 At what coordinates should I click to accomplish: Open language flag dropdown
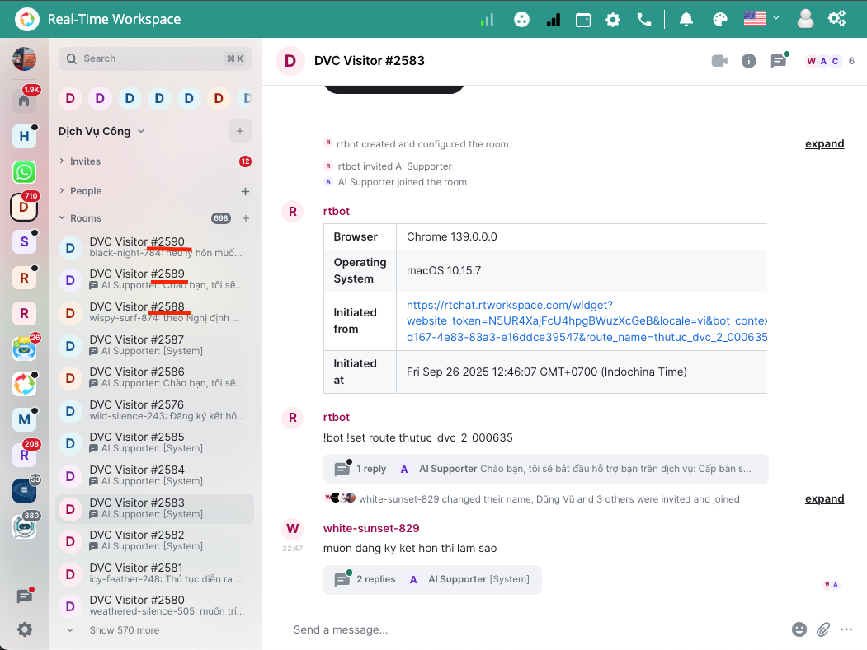click(x=761, y=19)
